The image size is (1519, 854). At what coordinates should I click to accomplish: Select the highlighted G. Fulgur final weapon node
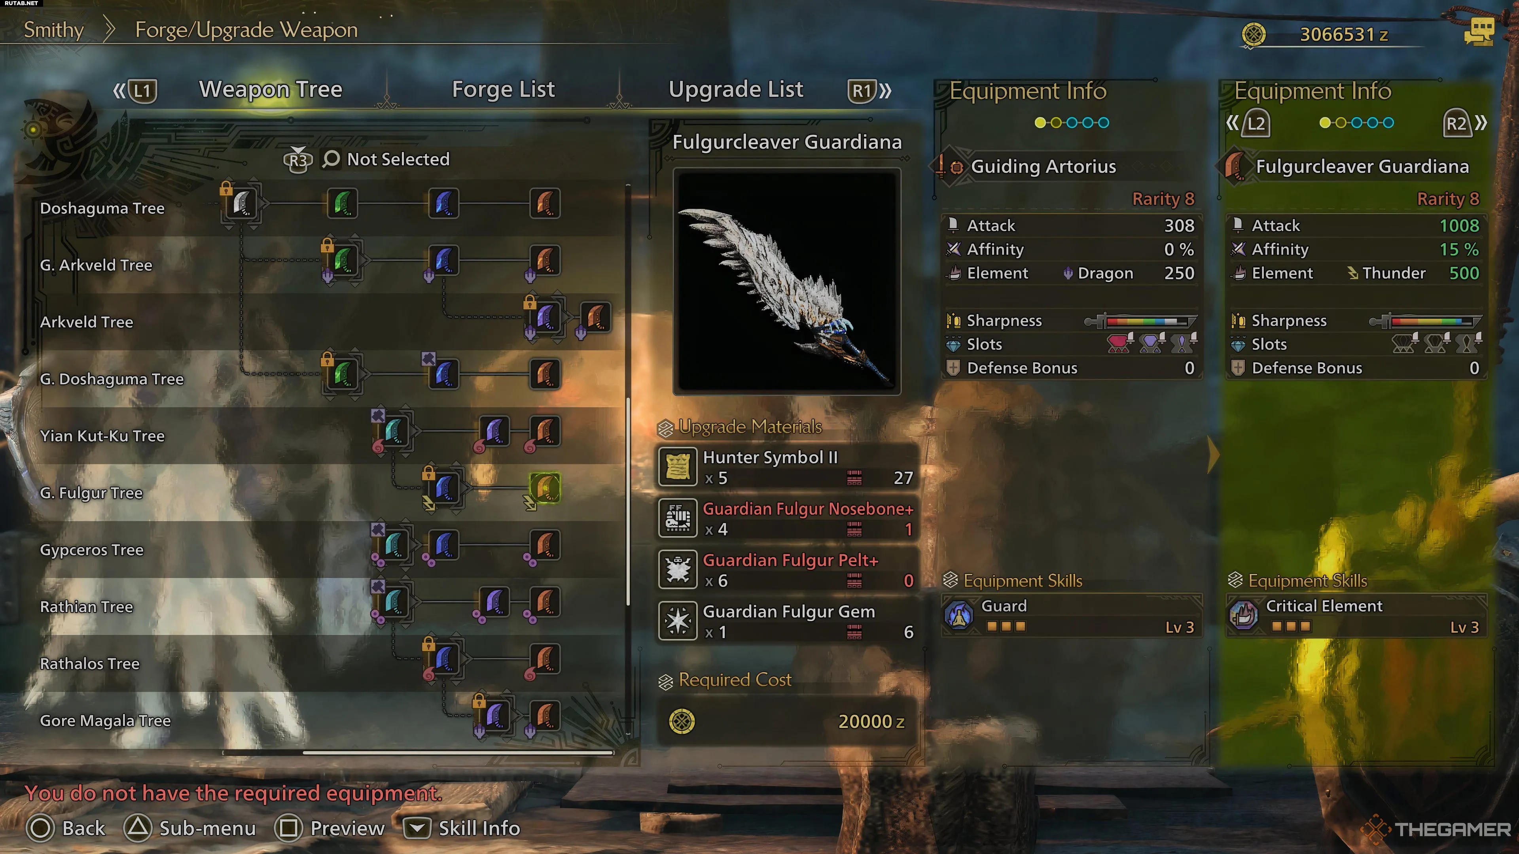[545, 488]
